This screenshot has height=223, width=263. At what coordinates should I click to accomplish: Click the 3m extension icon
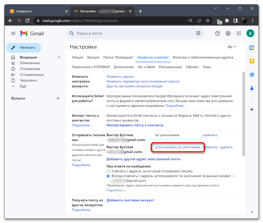point(219,21)
